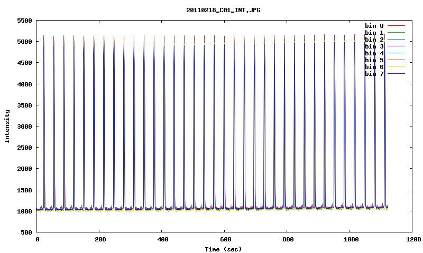Click the 'bin 1' legend label
This screenshot has width=423, height=253.
coord(374,33)
